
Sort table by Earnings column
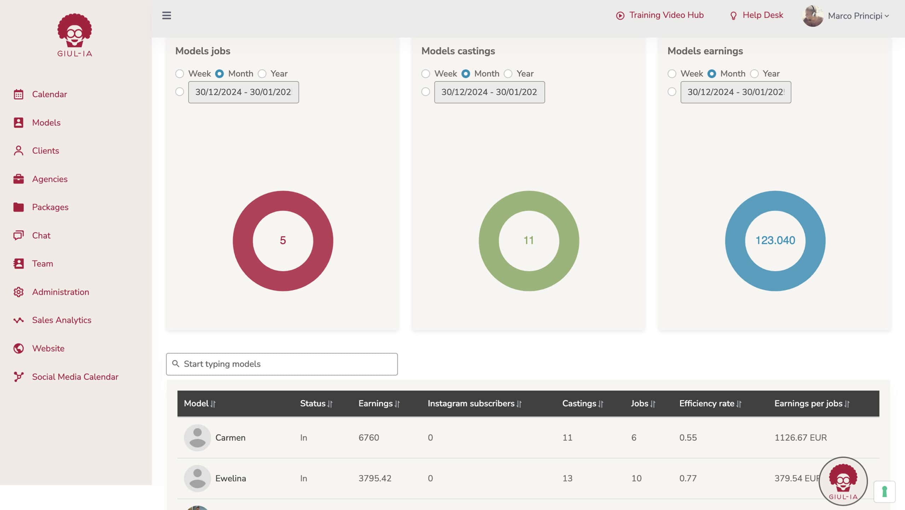click(x=379, y=404)
